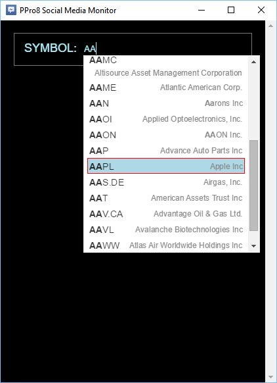Click the main window's scroll-up arrow
Viewport: 277px width, 383px height.
coord(270,26)
